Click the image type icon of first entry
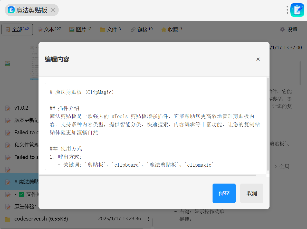 7,63
